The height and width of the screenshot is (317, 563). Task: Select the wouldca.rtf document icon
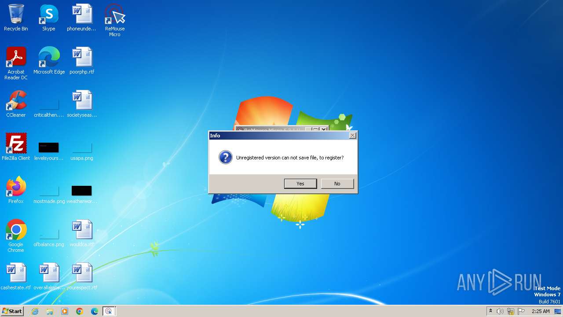pos(82,233)
